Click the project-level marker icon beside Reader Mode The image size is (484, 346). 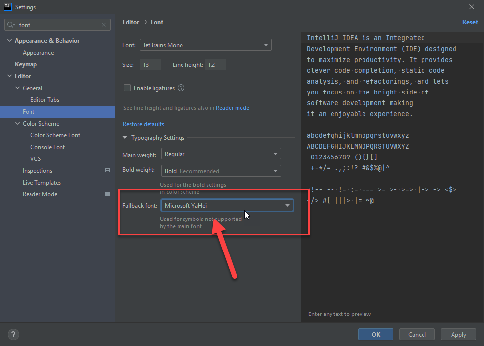107,194
